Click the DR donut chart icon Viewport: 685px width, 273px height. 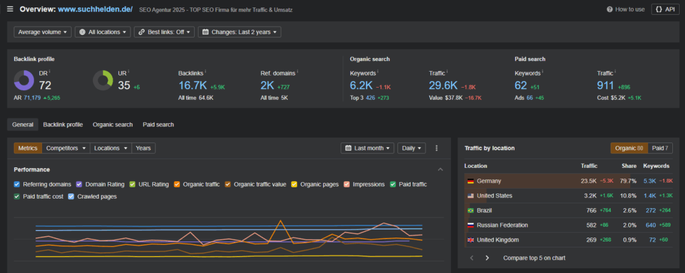[x=24, y=80]
